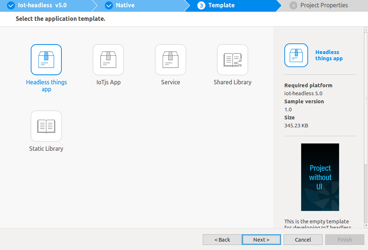Open the Template wizard step label

tap(221, 6)
